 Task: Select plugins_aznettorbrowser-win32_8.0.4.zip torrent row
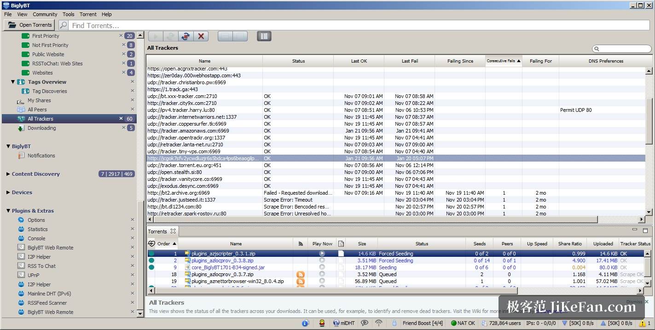click(x=396, y=281)
